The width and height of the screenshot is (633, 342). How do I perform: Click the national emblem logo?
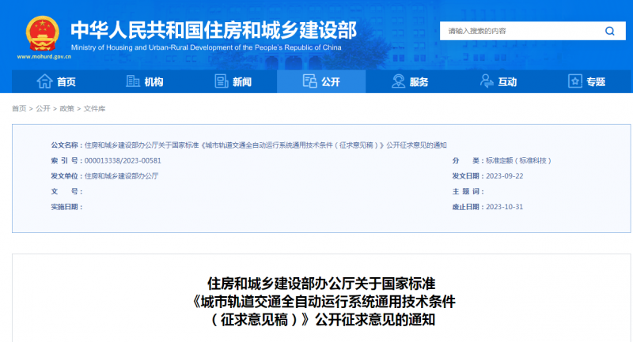click(x=38, y=32)
